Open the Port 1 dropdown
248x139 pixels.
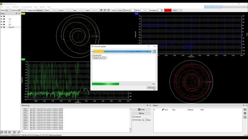pyautogui.click(x=178, y=10)
